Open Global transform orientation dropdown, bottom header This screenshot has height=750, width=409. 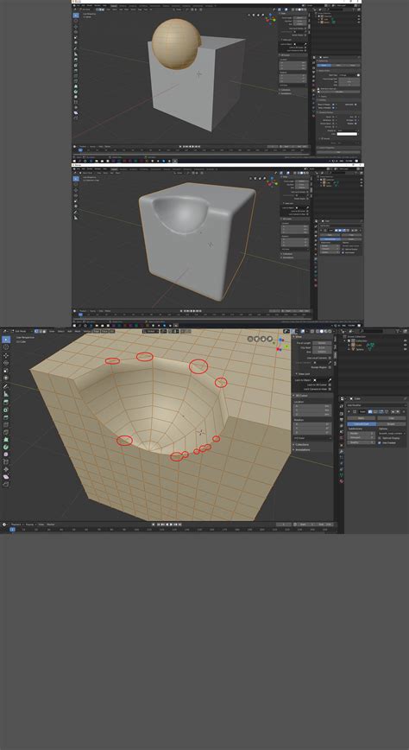(x=150, y=331)
